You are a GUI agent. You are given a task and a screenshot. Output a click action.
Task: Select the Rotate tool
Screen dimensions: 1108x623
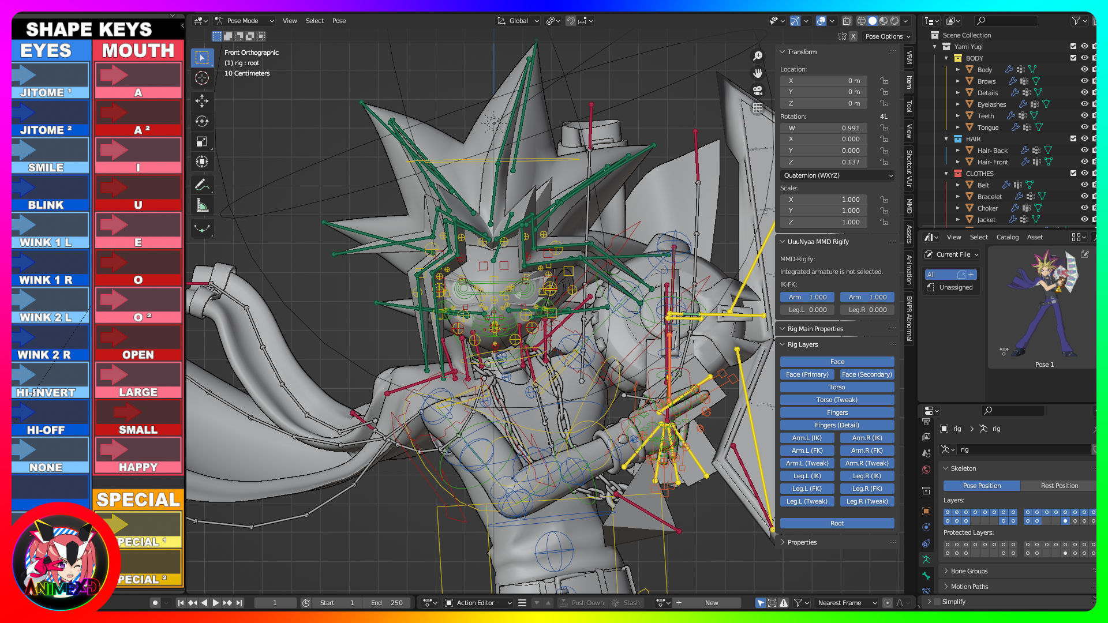coord(202,121)
